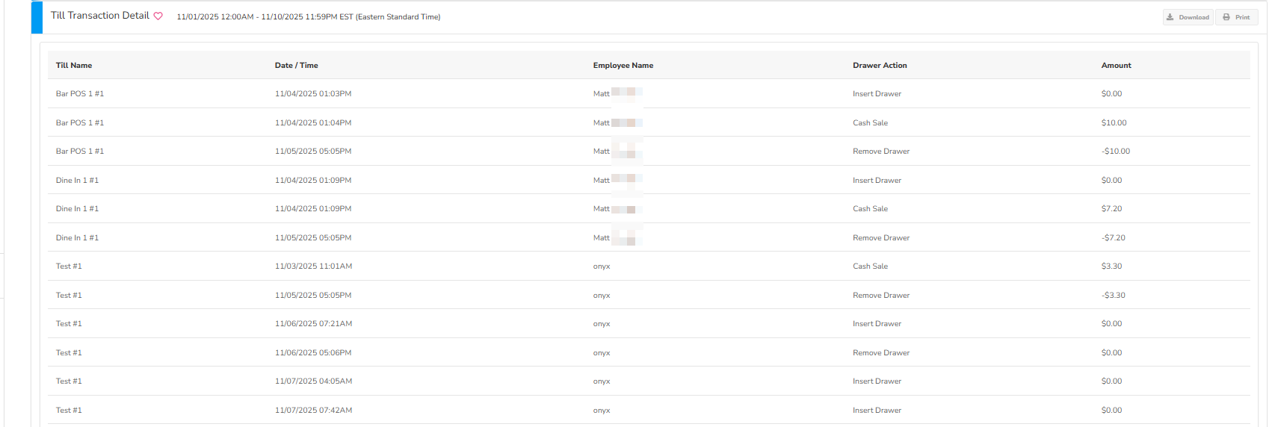Click the 11/06/2025 07:21AM timestamp

click(313, 324)
